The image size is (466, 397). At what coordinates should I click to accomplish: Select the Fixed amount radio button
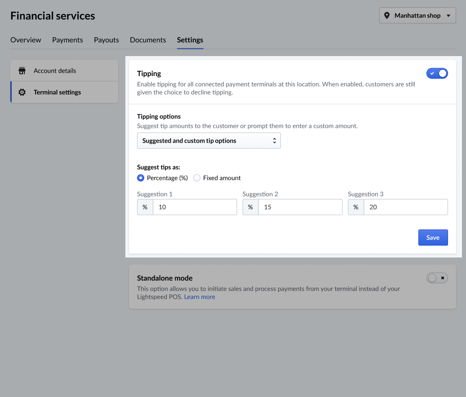click(197, 178)
